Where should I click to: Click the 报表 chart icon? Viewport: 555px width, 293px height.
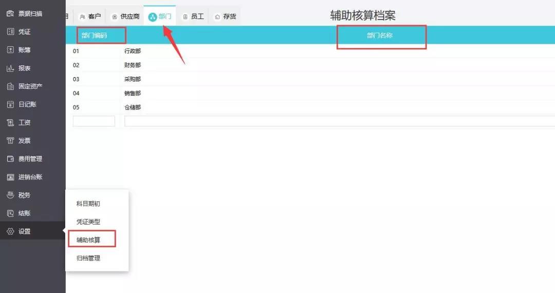[10, 68]
